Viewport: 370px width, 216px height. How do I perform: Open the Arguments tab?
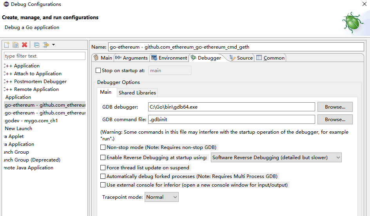pos(131,58)
